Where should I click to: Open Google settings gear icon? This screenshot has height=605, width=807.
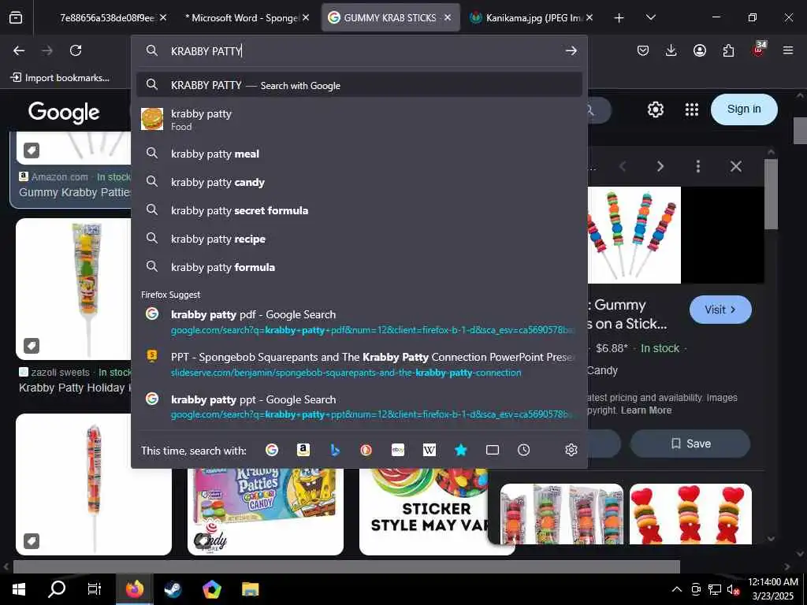click(655, 109)
